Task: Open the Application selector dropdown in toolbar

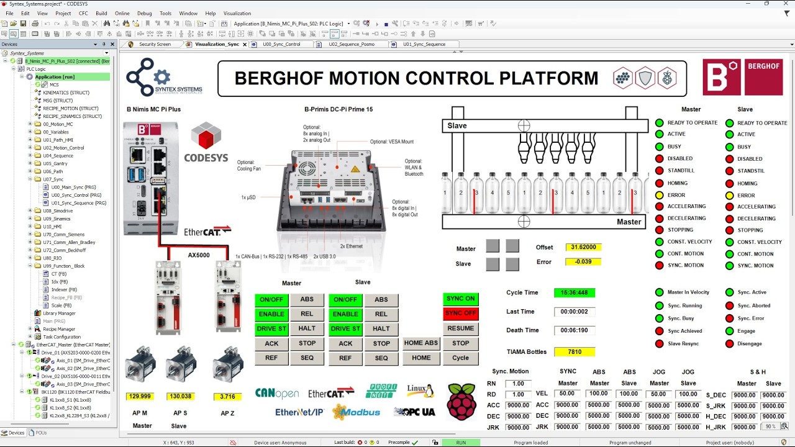Action: click(349, 24)
